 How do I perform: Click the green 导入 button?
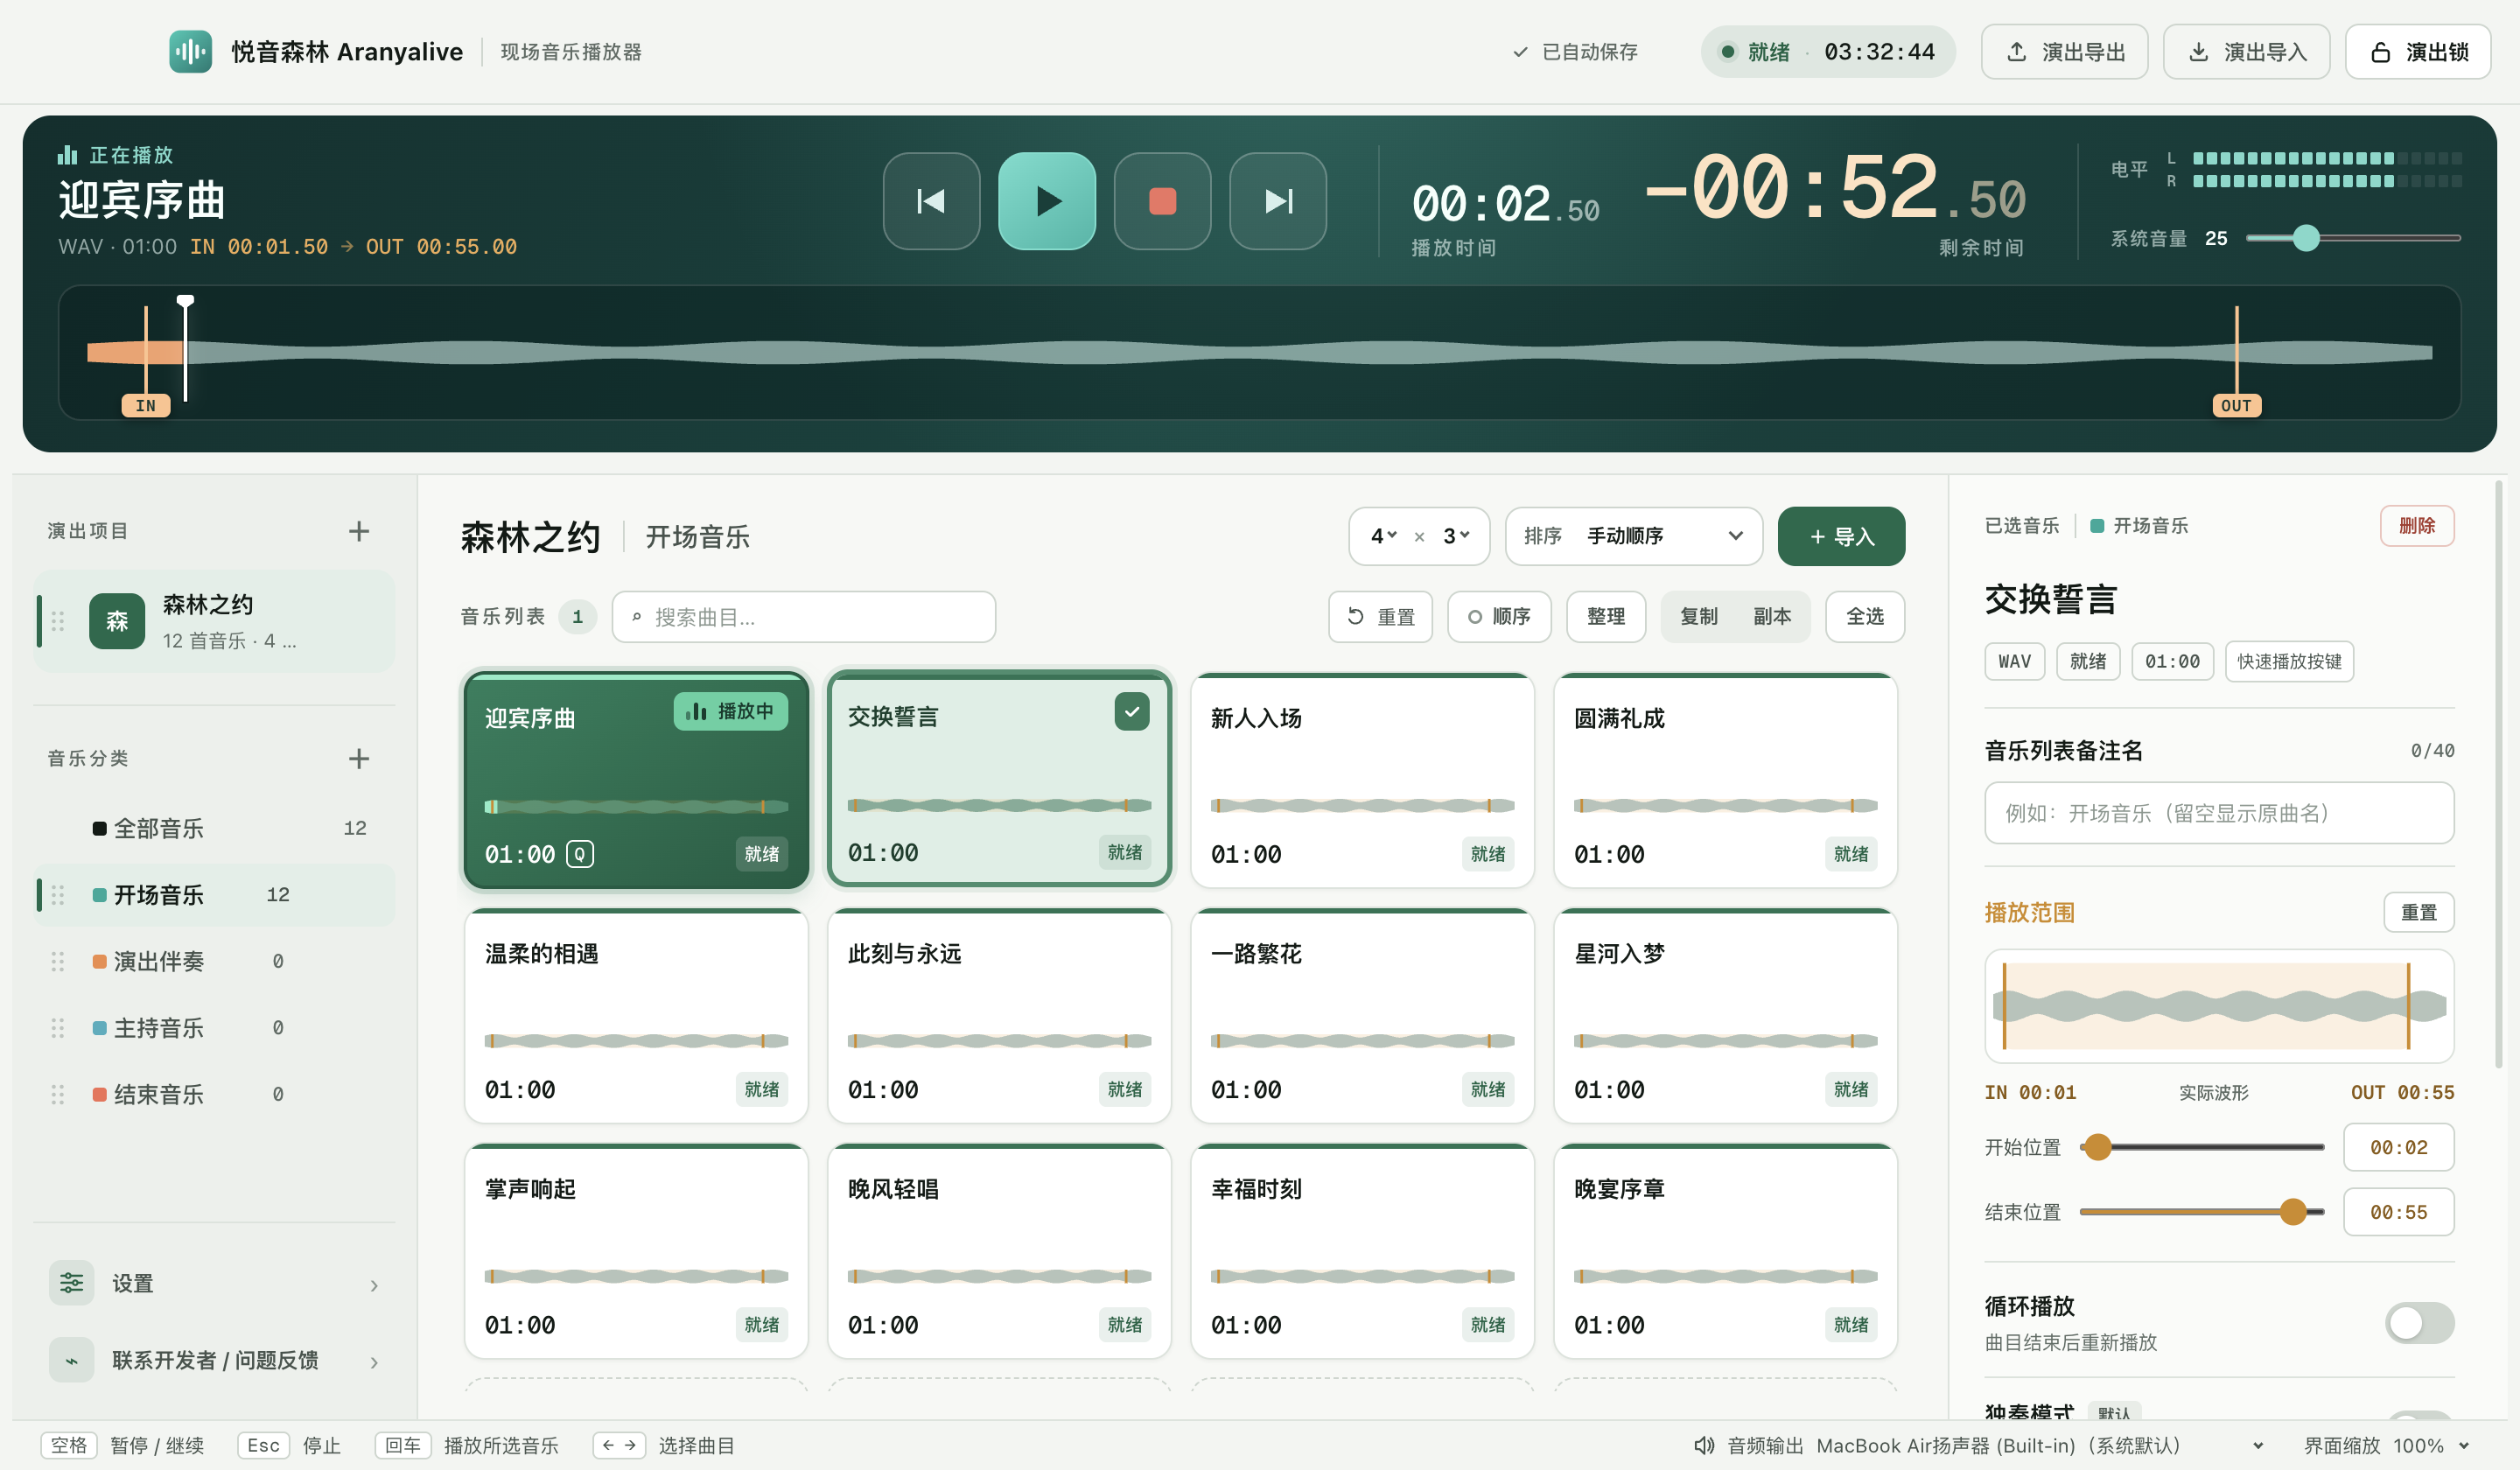[1841, 536]
